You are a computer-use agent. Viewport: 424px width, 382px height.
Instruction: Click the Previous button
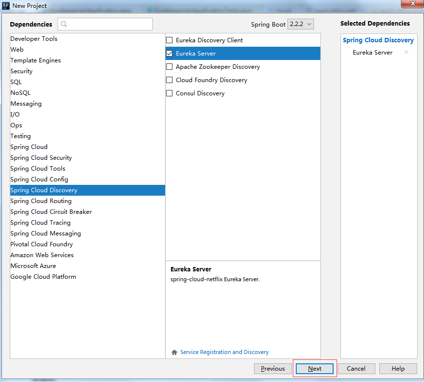(x=273, y=368)
